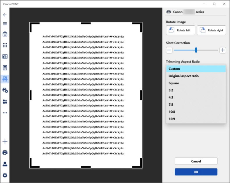Open the photo print icon in sidebar
The width and height of the screenshot is (230, 183).
pos(5,56)
